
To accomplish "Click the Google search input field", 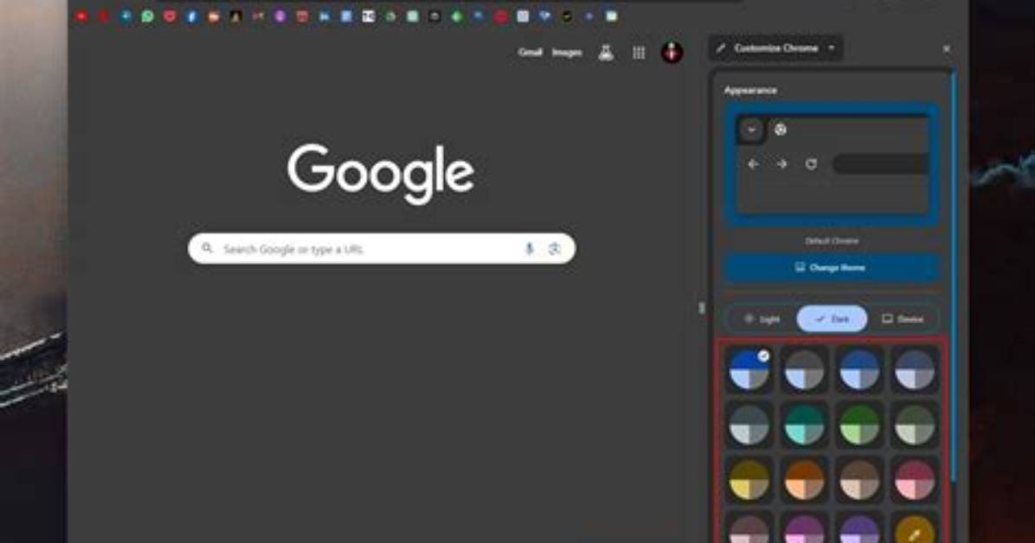I will 382,249.
